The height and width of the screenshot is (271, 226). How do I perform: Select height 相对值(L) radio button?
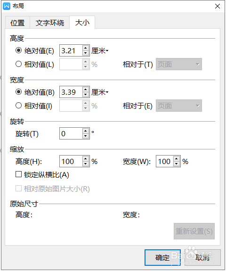[18, 64]
